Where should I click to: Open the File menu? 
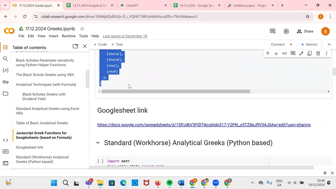pyautogui.click(x=21, y=36)
